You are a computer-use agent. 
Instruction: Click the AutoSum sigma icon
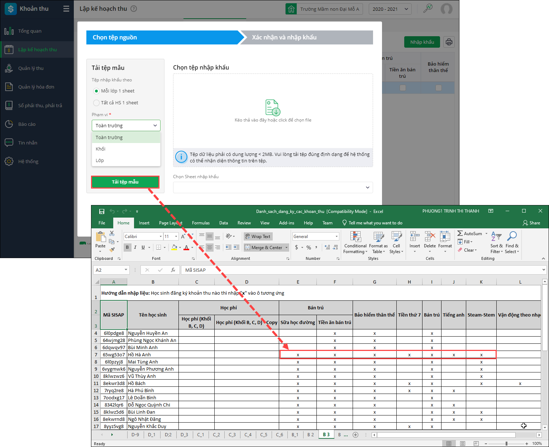click(x=460, y=233)
